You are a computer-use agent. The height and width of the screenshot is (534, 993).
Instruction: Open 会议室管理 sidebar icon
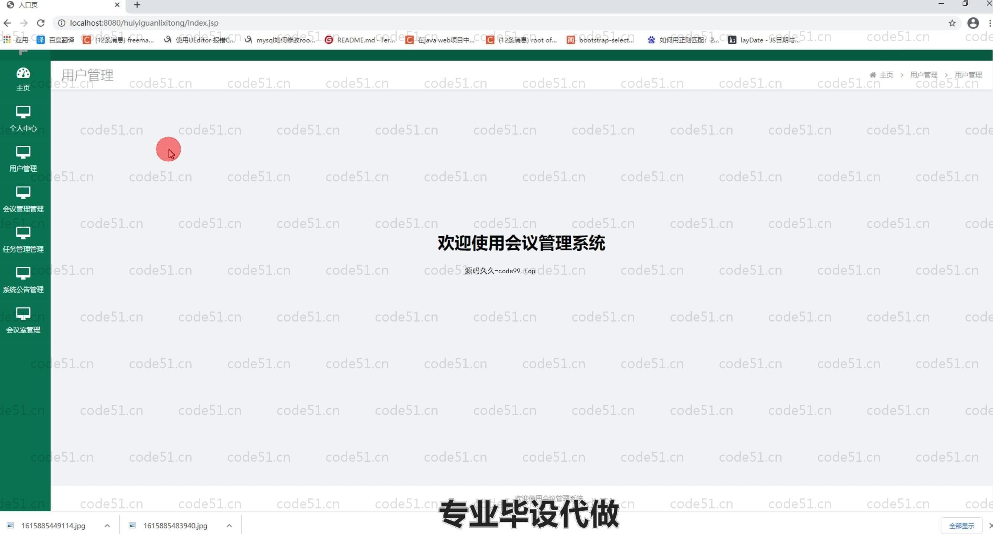[x=23, y=313]
